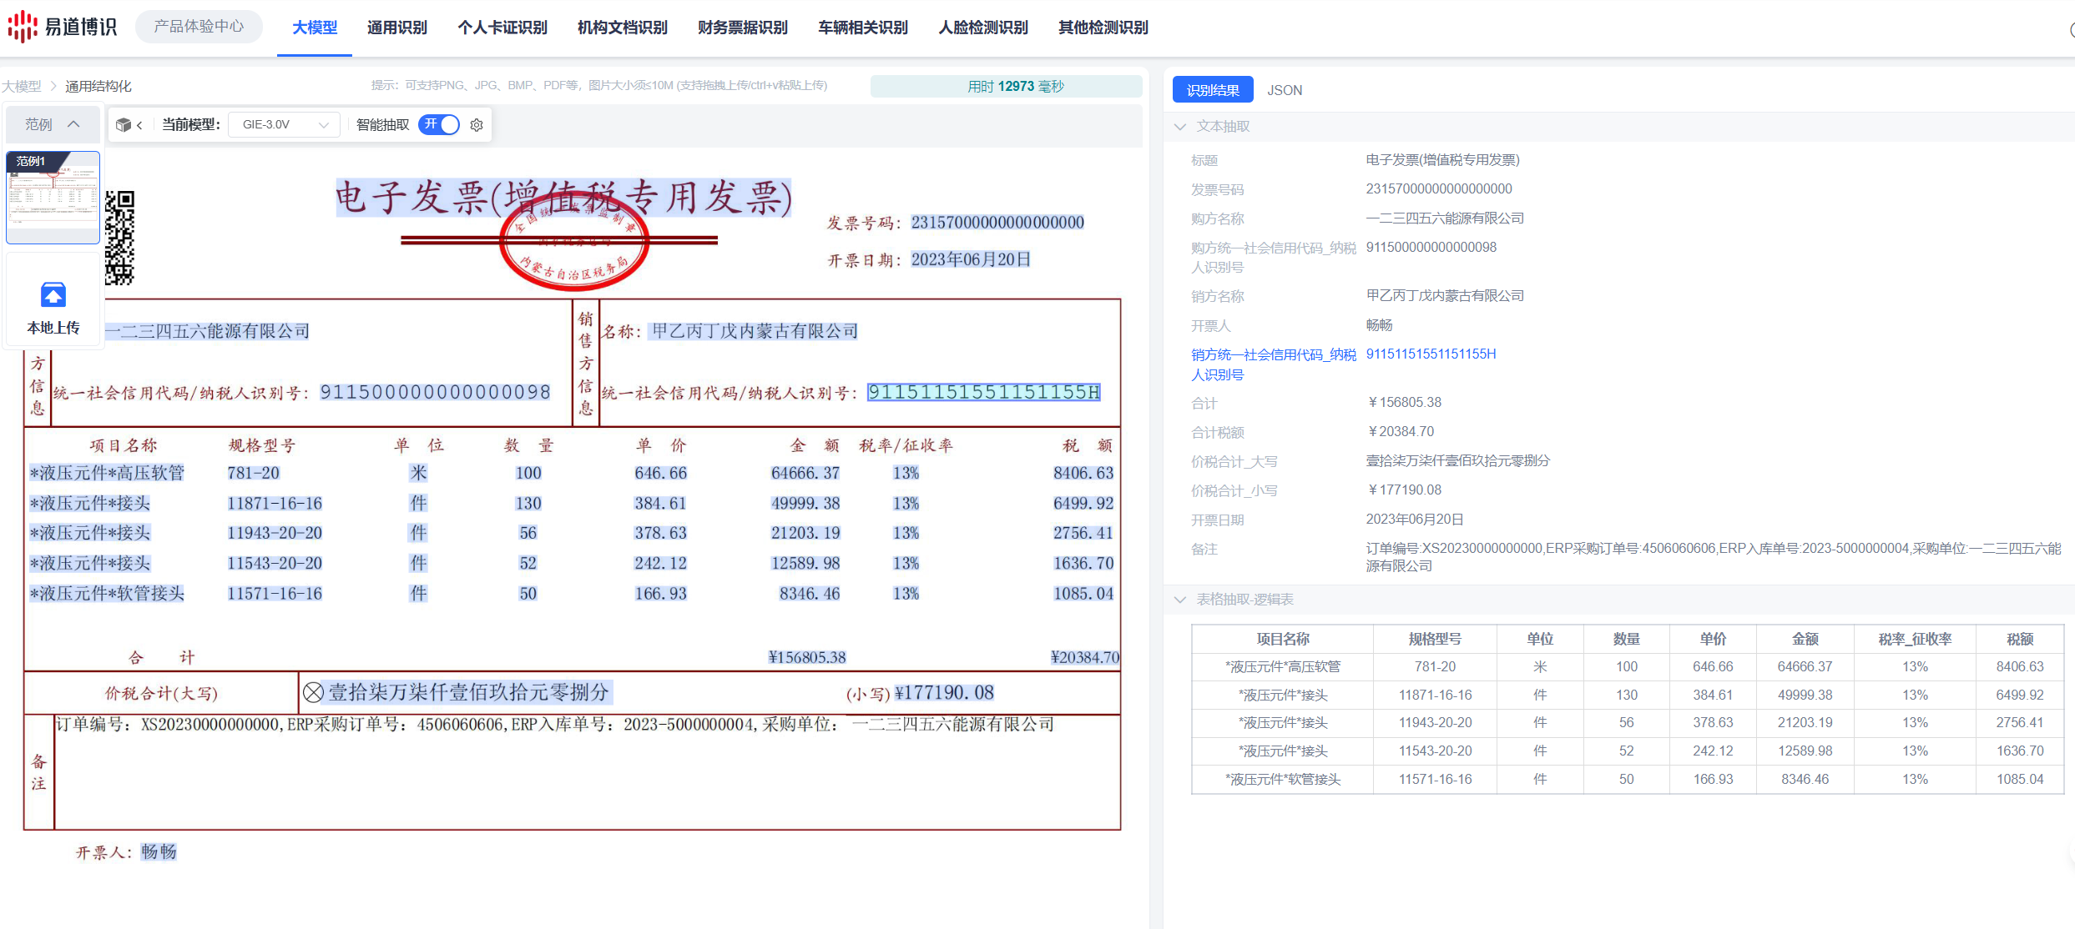
Task: Click the settings gear beside 智能抽取
Action: pyautogui.click(x=477, y=125)
